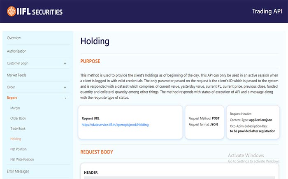
Task: Click the IIFL Securities logo icon
Action: point(12,11)
